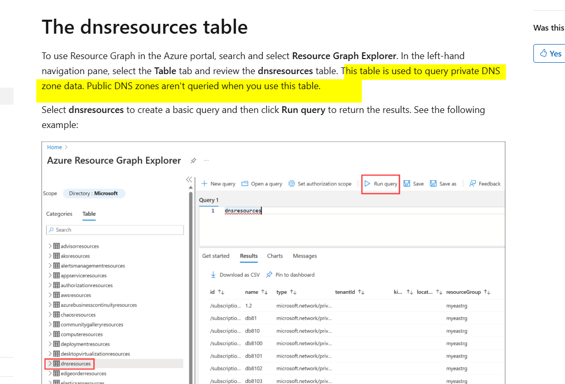565x384 pixels.
Task: Click the db81 name cell
Action: [x=251, y=318]
